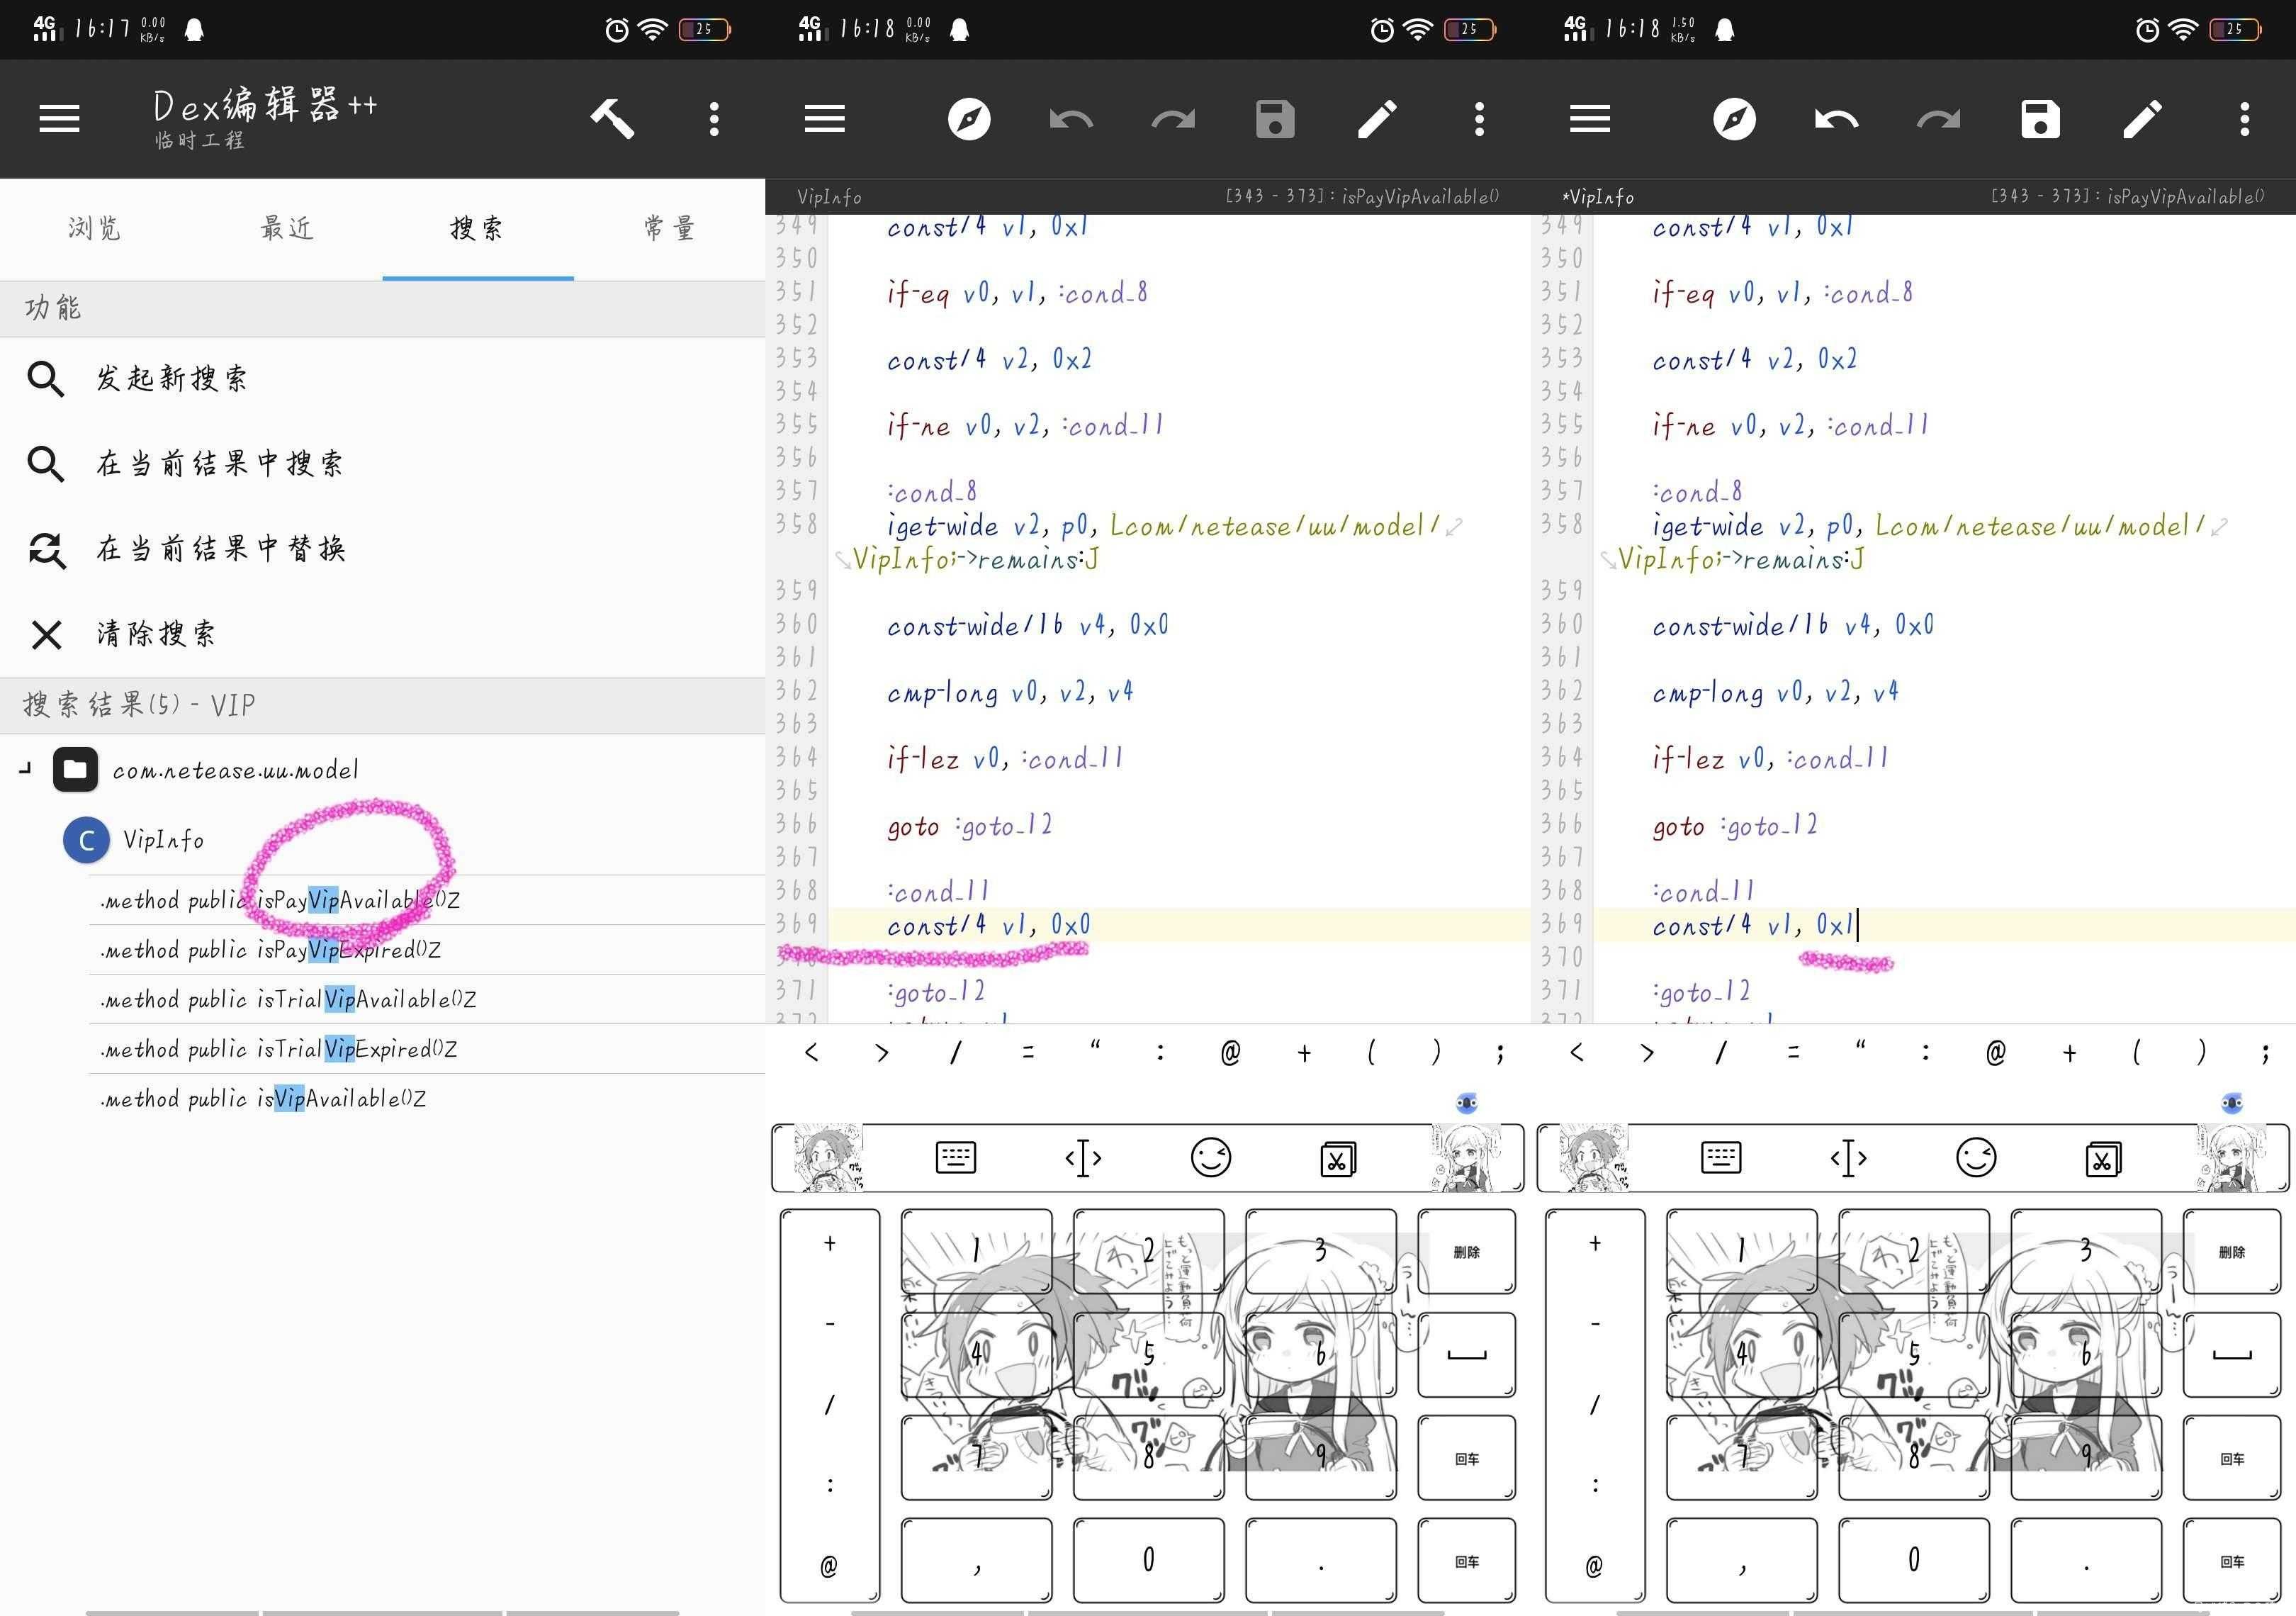Tap keyboard switch icon in right keyboard bar
The image size is (2296, 1616).
pos(1720,1158)
